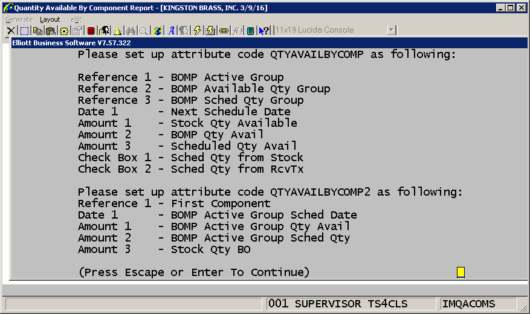Click the yellow cursor block at prompt
The image size is (530, 314).
click(461, 272)
